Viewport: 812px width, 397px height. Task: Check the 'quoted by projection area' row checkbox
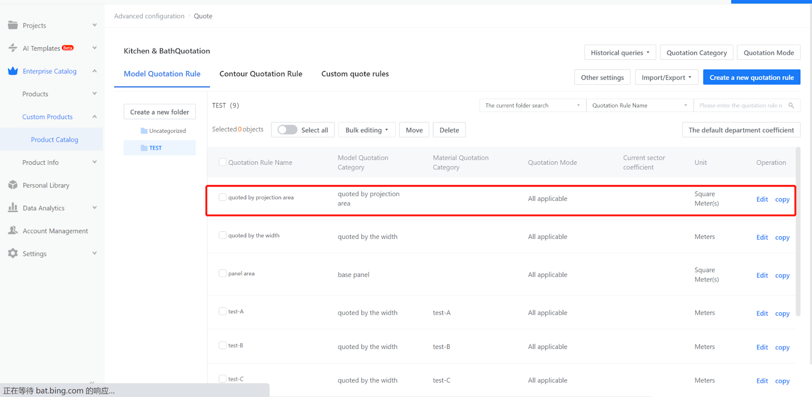click(x=222, y=197)
